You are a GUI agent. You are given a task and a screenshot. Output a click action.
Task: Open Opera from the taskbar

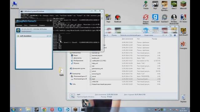52,110
